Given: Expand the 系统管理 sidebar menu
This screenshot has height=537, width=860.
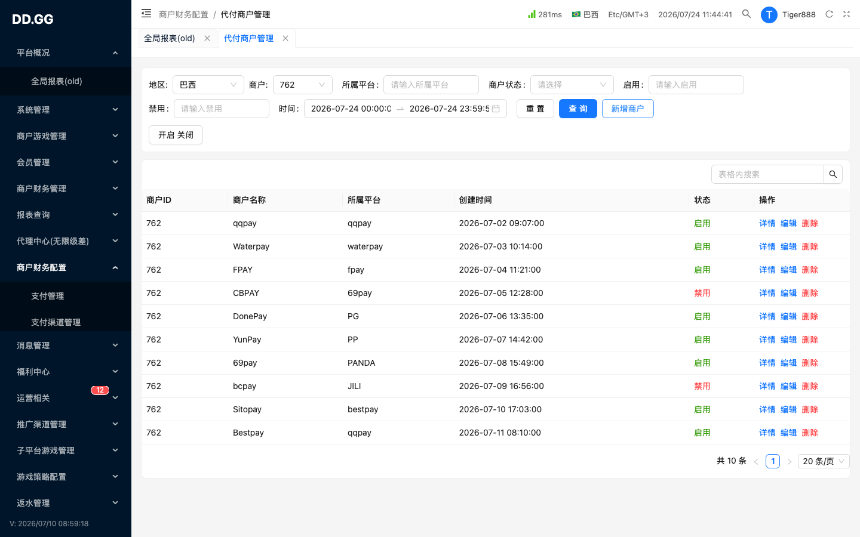Looking at the screenshot, I should (x=66, y=110).
